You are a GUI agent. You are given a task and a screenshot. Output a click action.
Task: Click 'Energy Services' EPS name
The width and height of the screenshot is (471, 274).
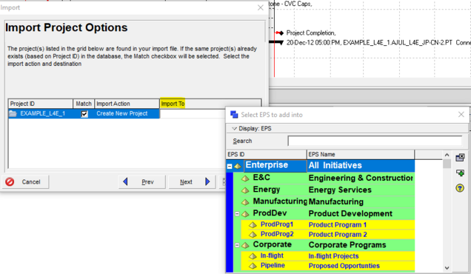pyautogui.click(x=340, y=190)
